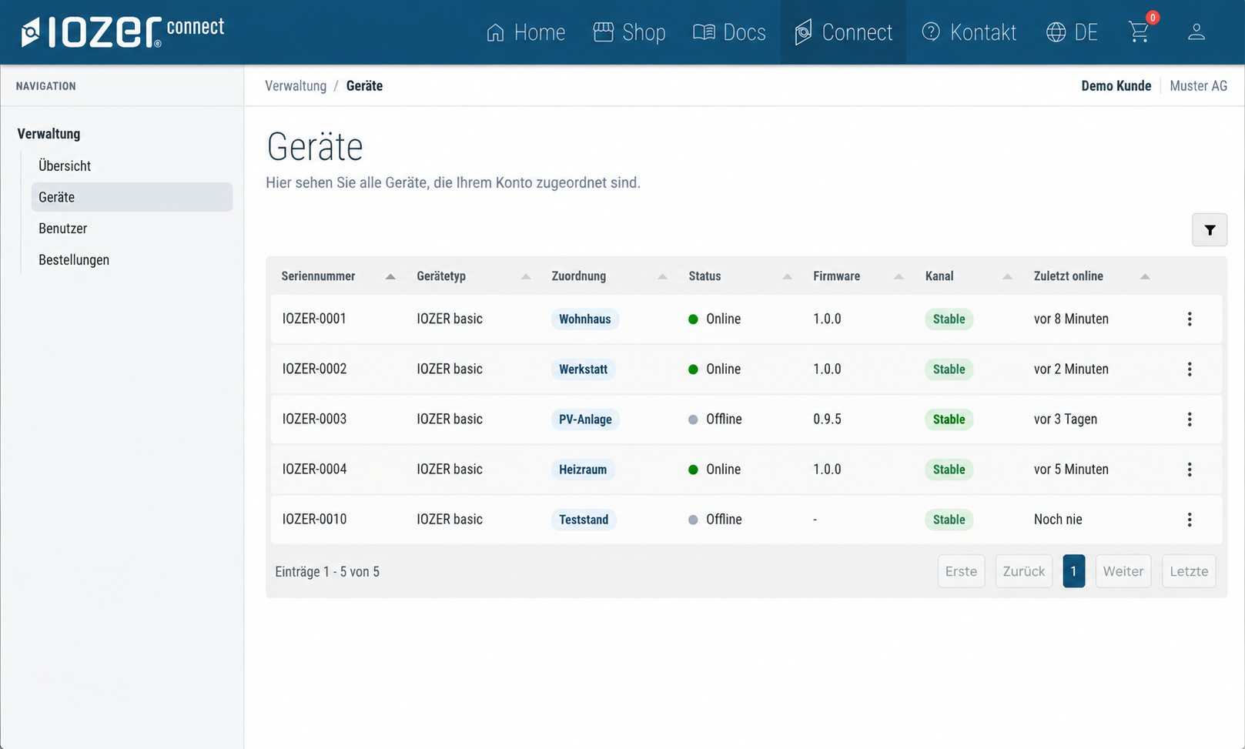Screen dimensions: 1245x749
Task: Click Offline status of IOZER-0010
Action: pyautogui.click(x=715, y=519)
